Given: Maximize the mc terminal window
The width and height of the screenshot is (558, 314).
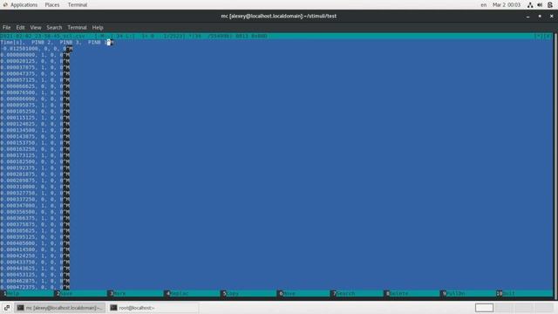Looking at the screenshot, I should tap(540, 16).
